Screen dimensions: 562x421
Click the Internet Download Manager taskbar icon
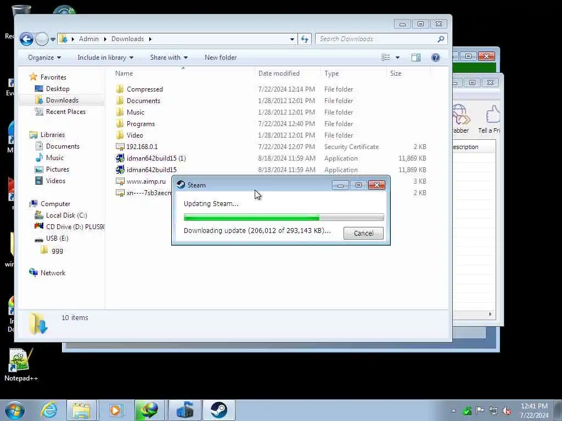[x=149, y=410]
